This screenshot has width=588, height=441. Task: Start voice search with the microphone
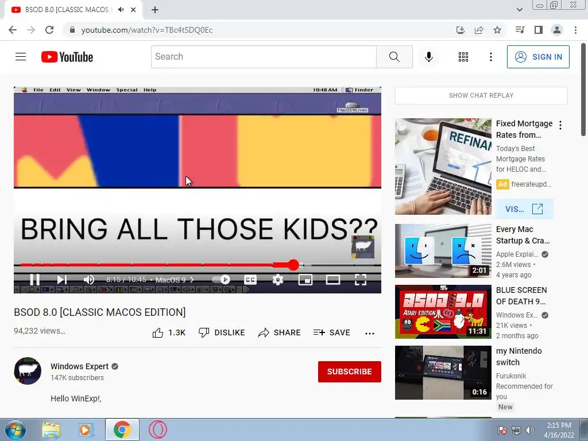coord(428,57)
